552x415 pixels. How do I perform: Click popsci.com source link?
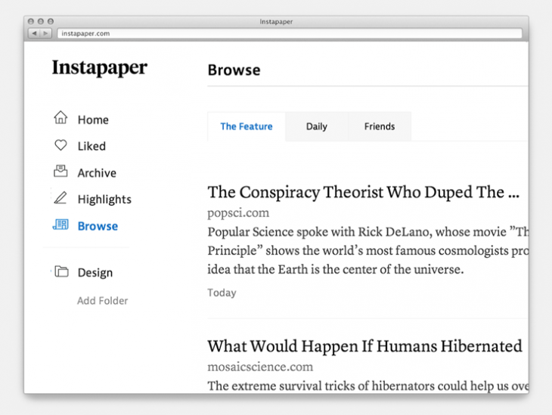(x=238, y=212)
